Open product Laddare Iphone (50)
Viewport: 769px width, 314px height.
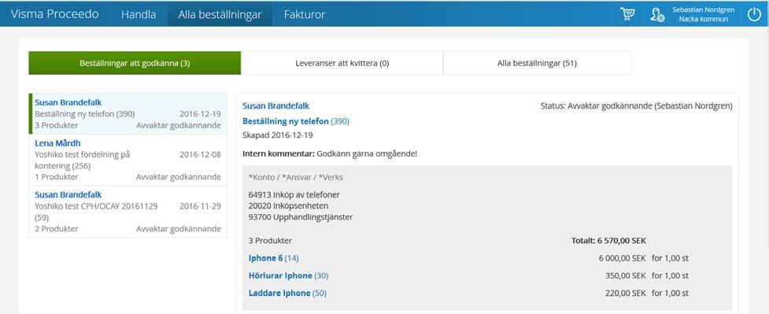click(x=287, y=294)
